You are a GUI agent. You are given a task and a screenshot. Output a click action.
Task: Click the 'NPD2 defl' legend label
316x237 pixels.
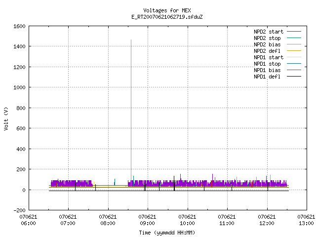[x=267, y=51]
